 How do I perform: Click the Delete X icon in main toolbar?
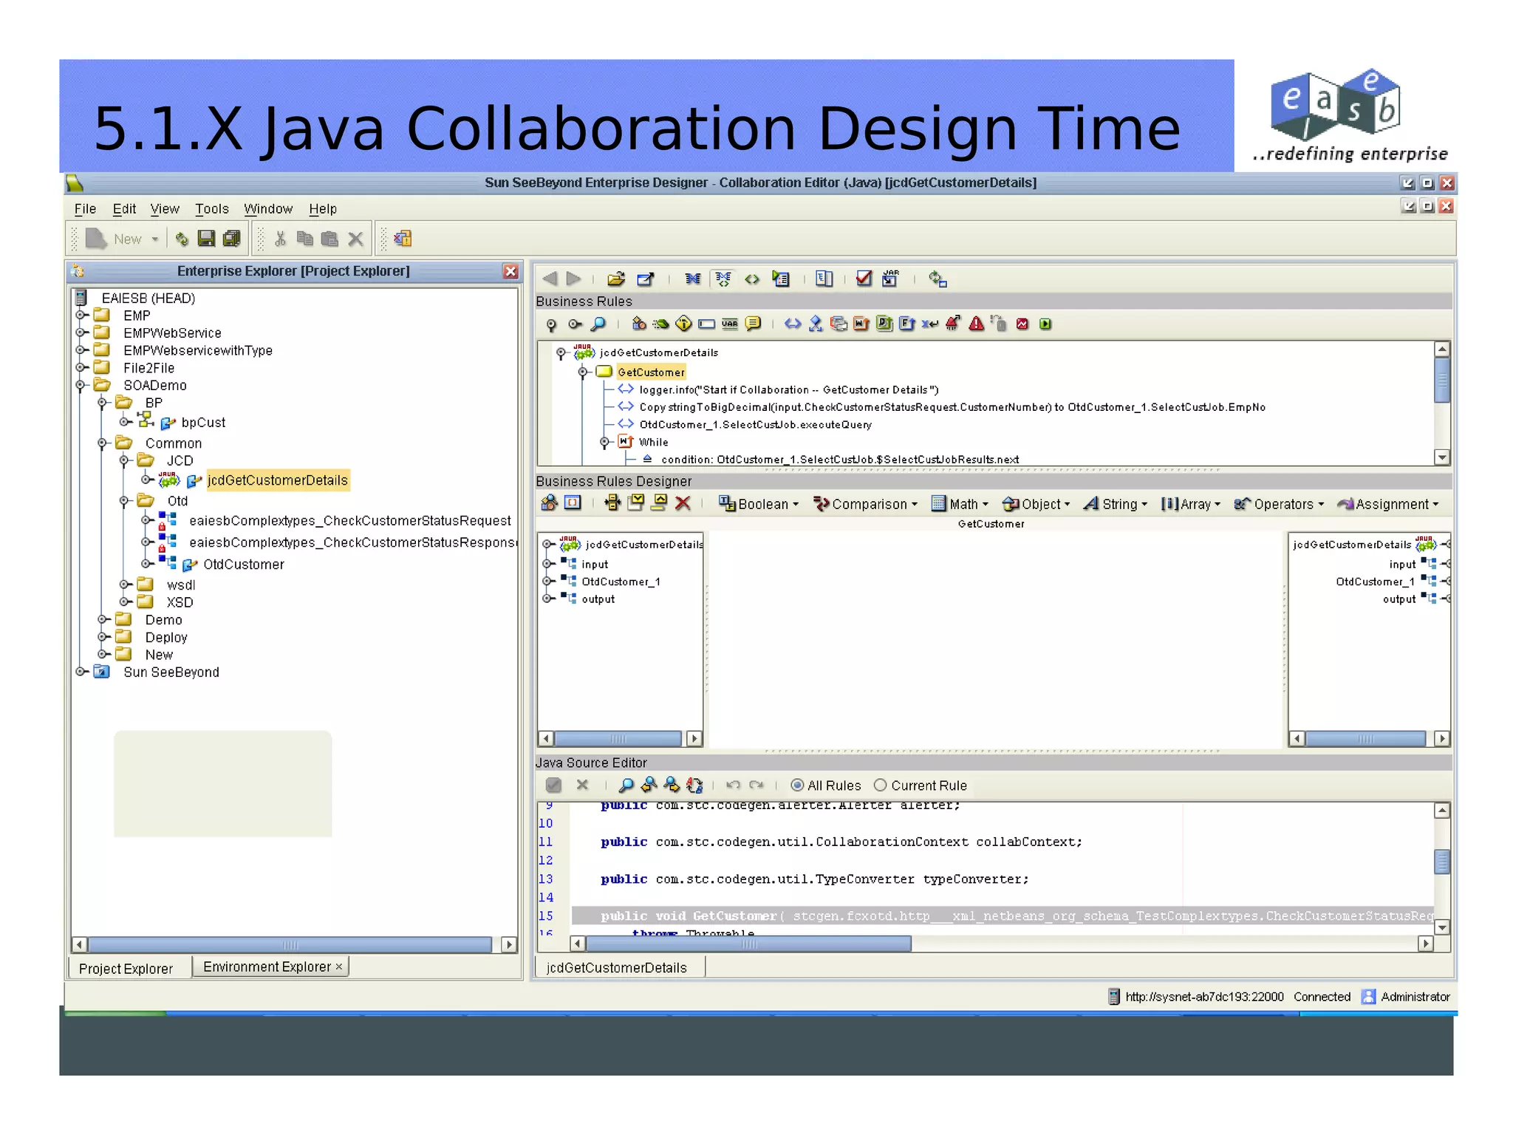coord(355,239)
